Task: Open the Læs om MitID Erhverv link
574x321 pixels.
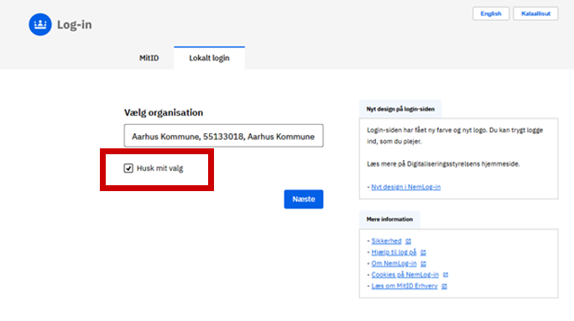Action: [404, 286]
